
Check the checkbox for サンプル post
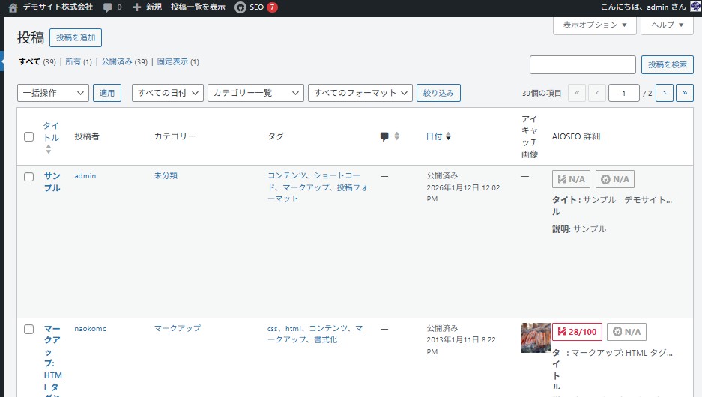pyautogui.click(x=29, y=177)
